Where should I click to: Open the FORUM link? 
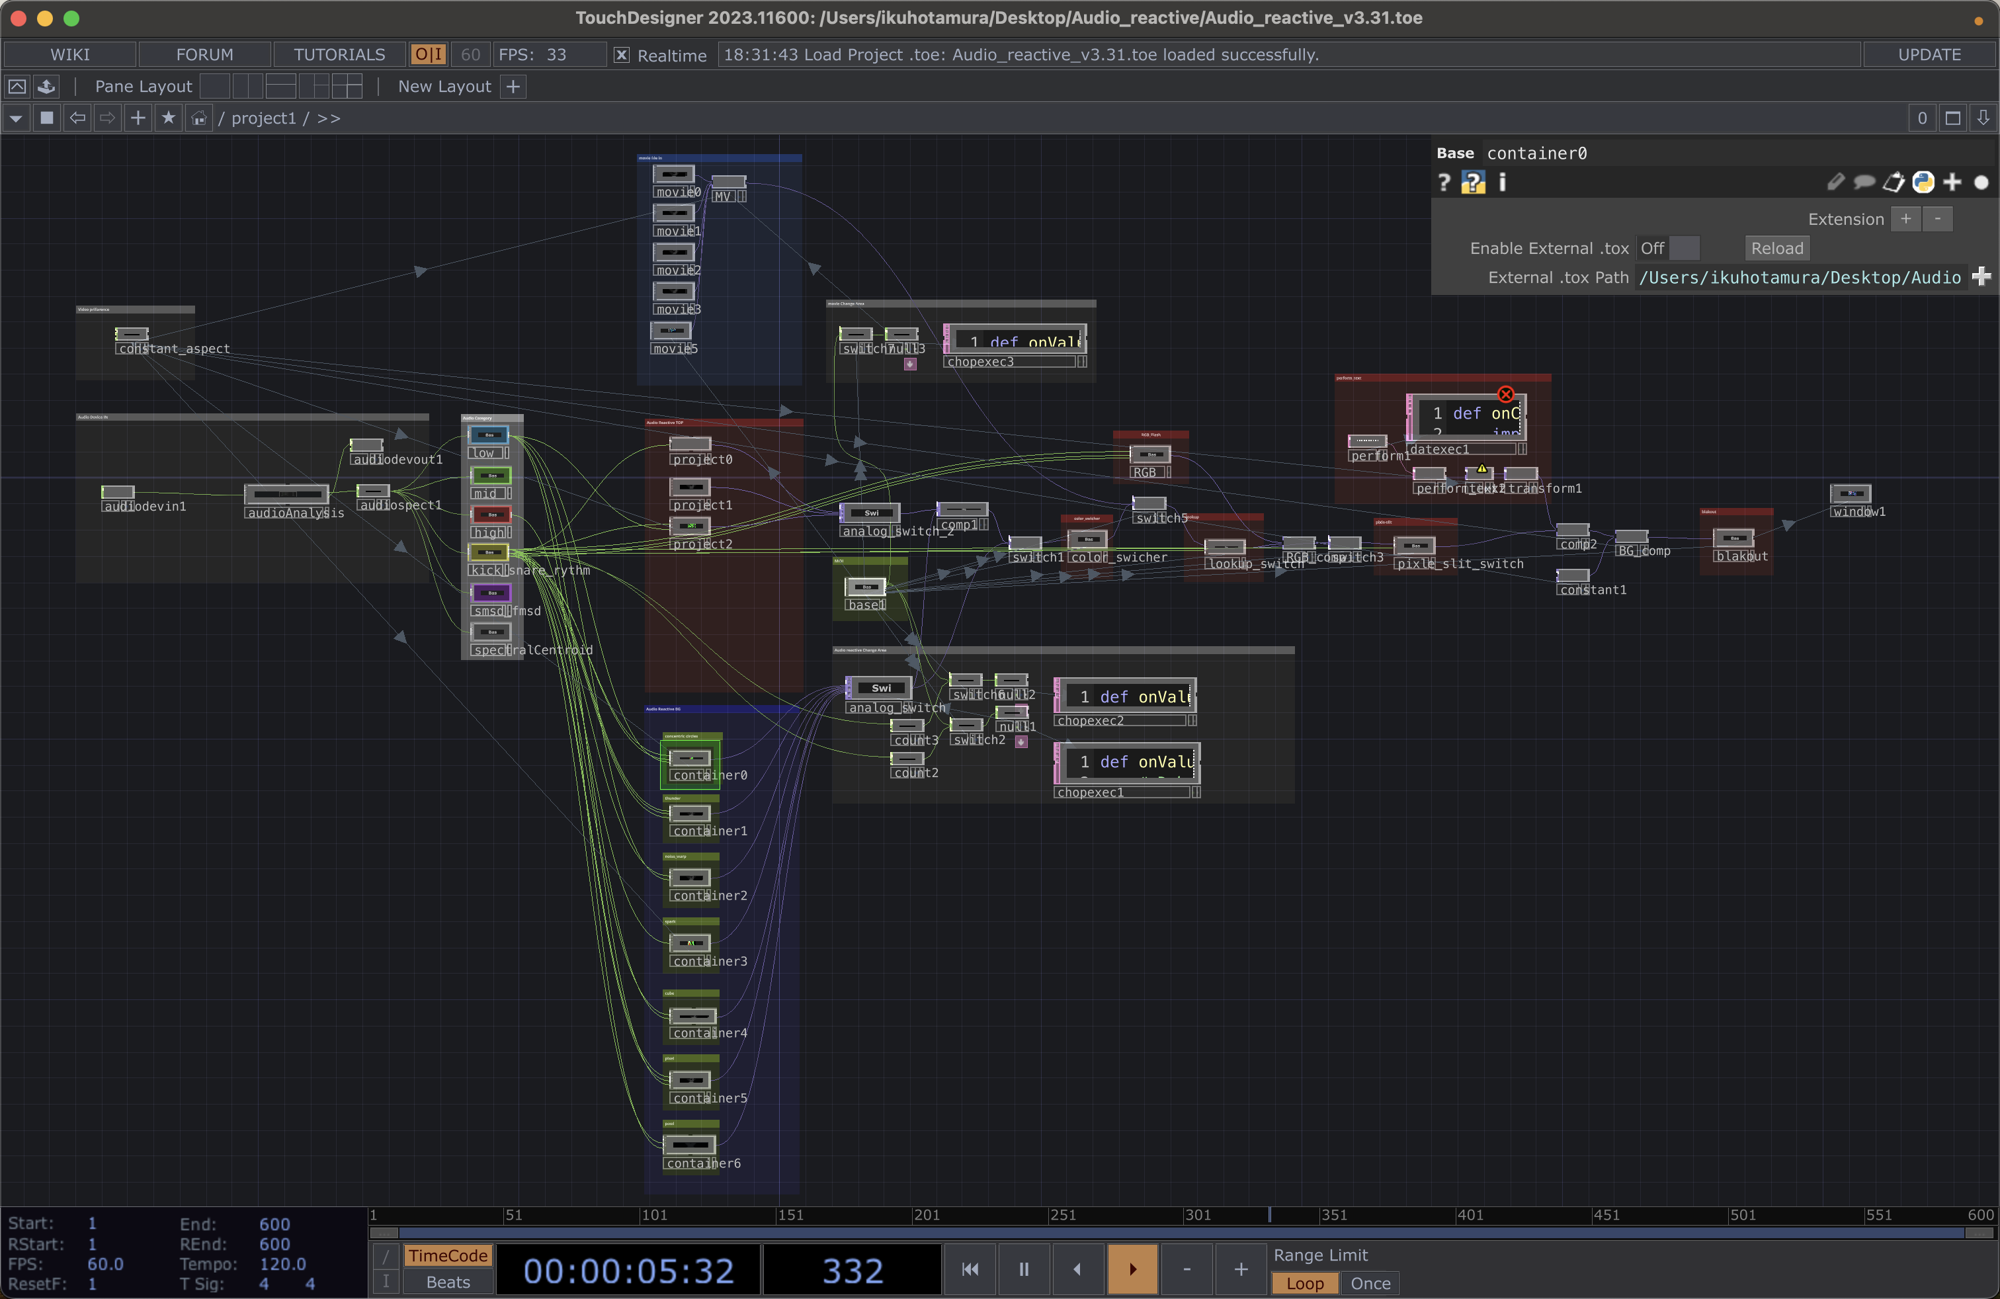click(204, 55)
